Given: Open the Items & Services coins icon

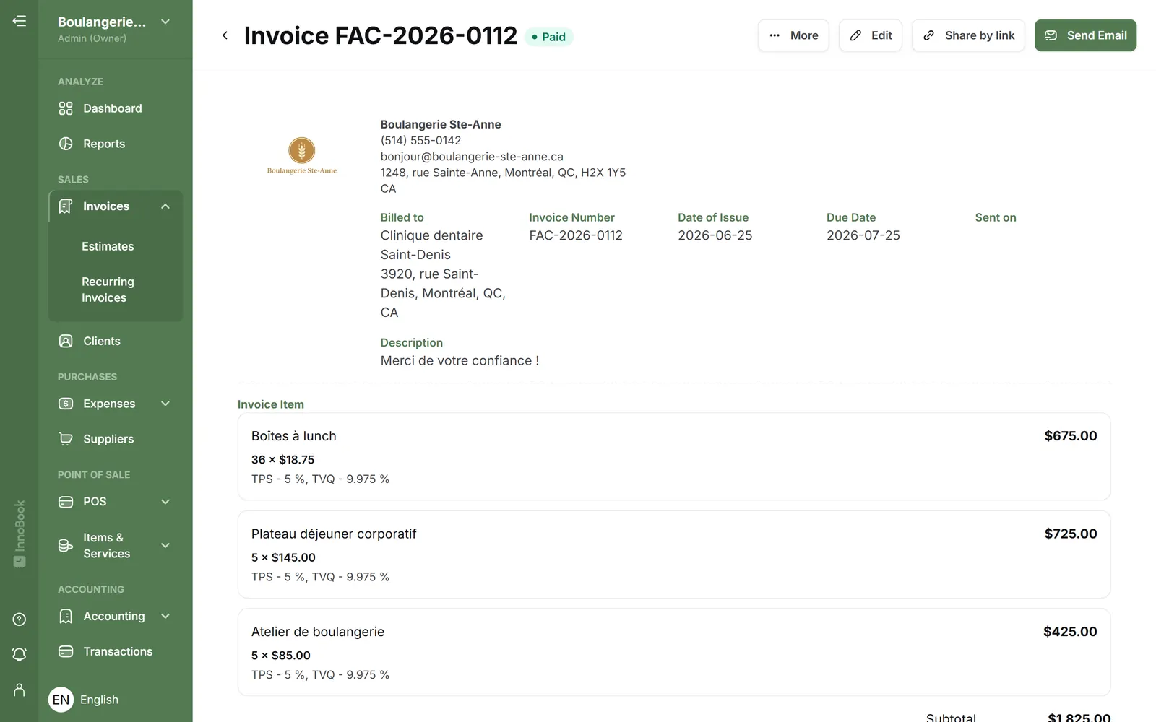Looking at the screenshot, I should tap(66, 546).
